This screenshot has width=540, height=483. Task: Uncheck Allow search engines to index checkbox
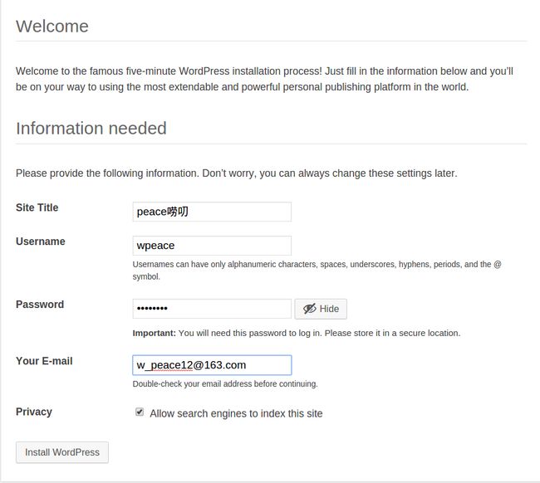pos(140,412)
